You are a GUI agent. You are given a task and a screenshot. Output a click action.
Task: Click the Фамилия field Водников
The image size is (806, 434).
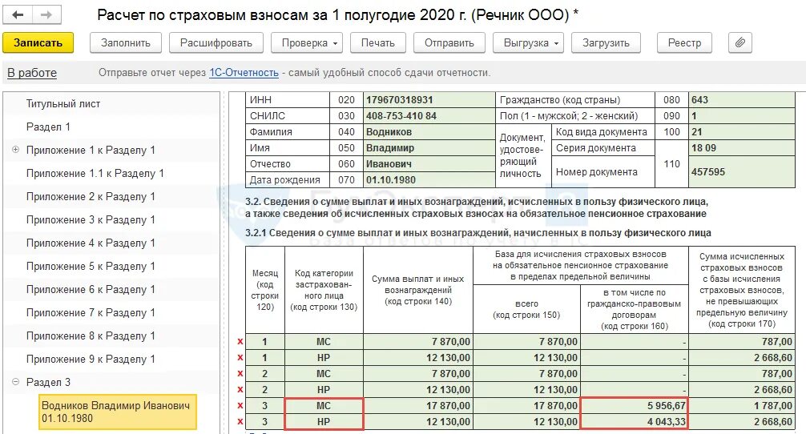pyautogui.click(x=429, y=131)
